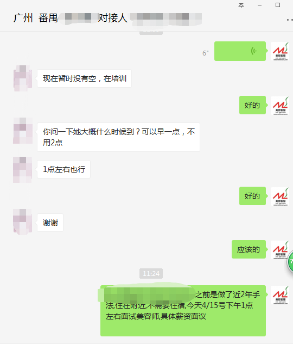
Task: Click contact avatar beside '1点左右也行'
Action: 23,170
